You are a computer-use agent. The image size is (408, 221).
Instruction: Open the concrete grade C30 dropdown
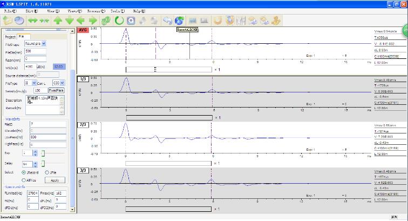62,83
